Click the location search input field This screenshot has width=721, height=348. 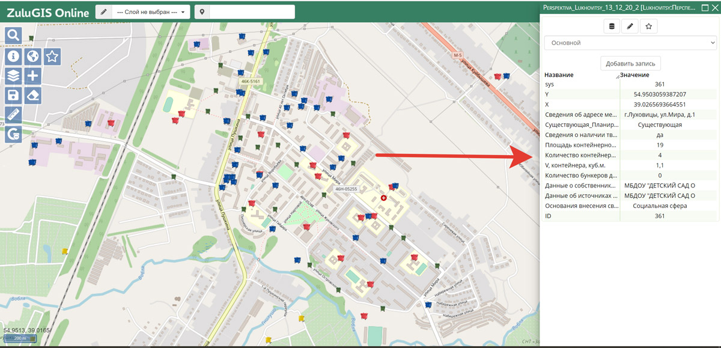click(x=252, y=12)
